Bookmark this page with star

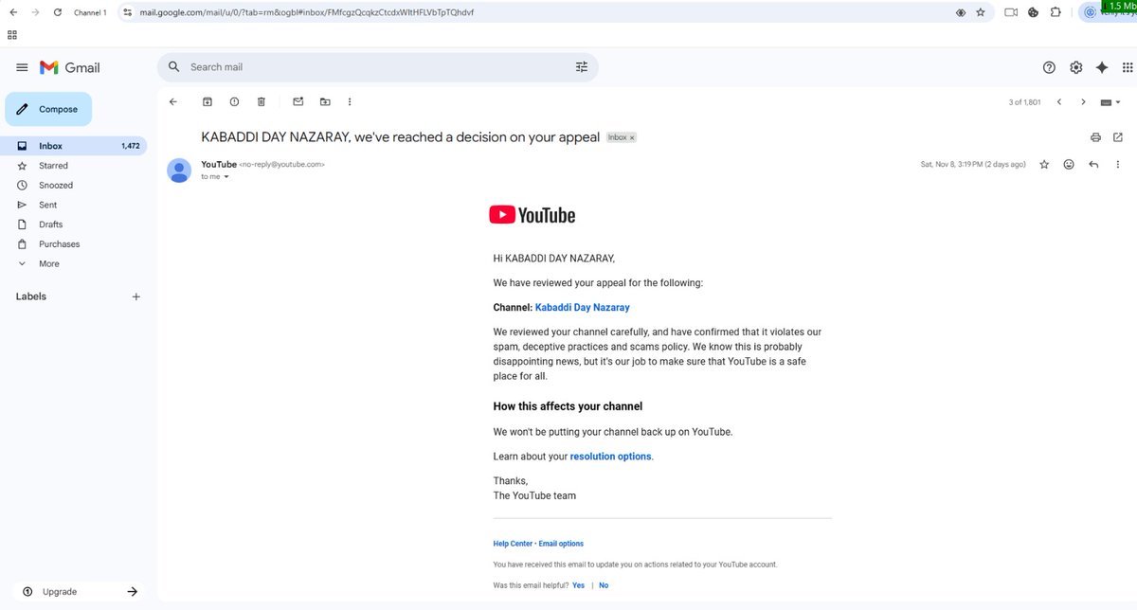[x=981, y=12]
